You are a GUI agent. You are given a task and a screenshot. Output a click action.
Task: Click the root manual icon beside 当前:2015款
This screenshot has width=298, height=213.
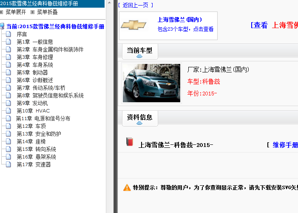[2, 26]
